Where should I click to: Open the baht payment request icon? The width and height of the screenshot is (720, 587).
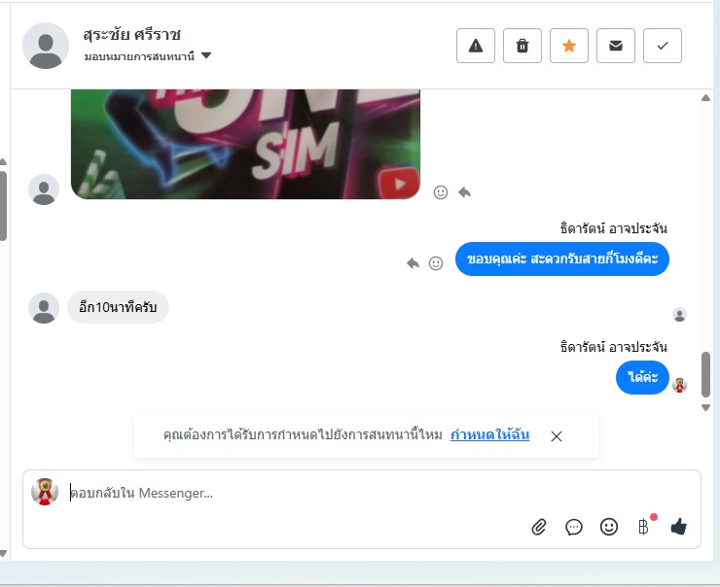coord(644,527)
